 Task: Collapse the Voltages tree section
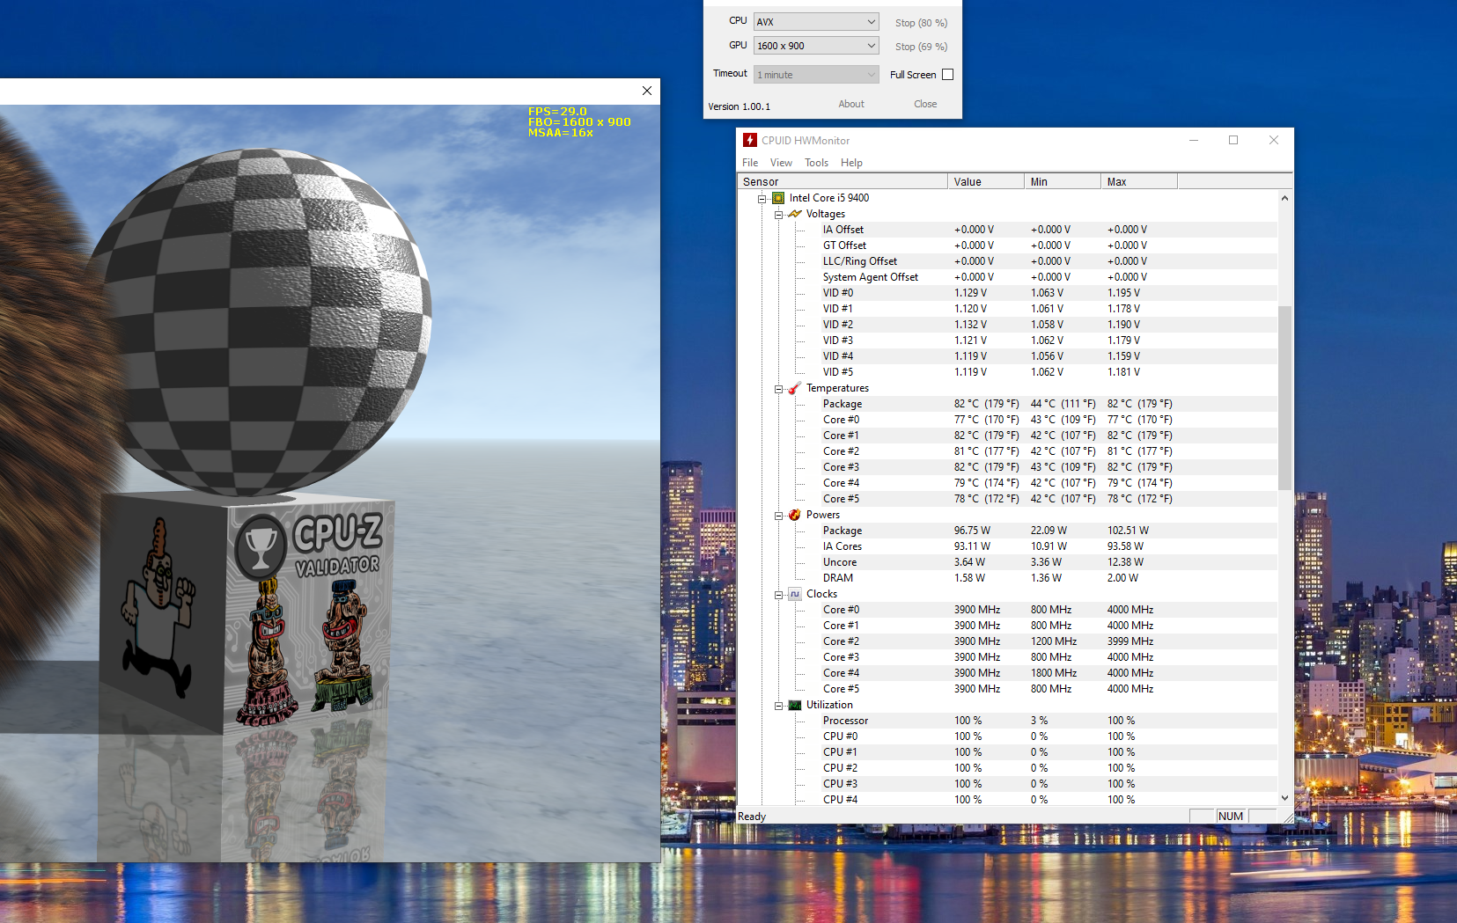(x=779, y=215)
